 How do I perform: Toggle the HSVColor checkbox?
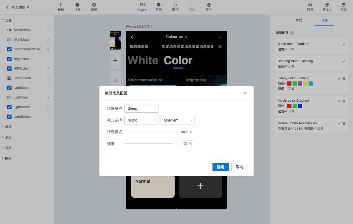tap(9, 69)
